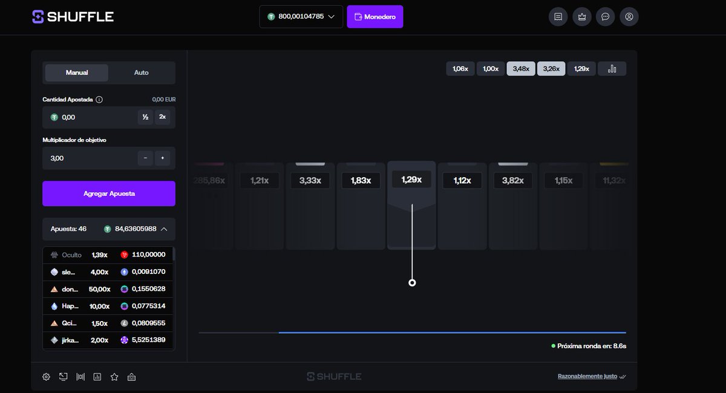Toggle the screen display mode icon in footer
The image size is (726, 393).
point(63,377)
